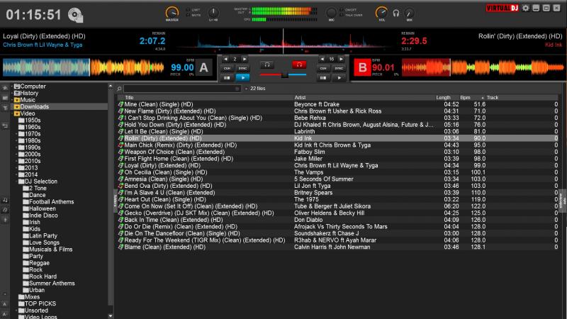Open the TOP PICKS folder
The image size is (567, 319).
pyautogui.click(x=37, y=304)
